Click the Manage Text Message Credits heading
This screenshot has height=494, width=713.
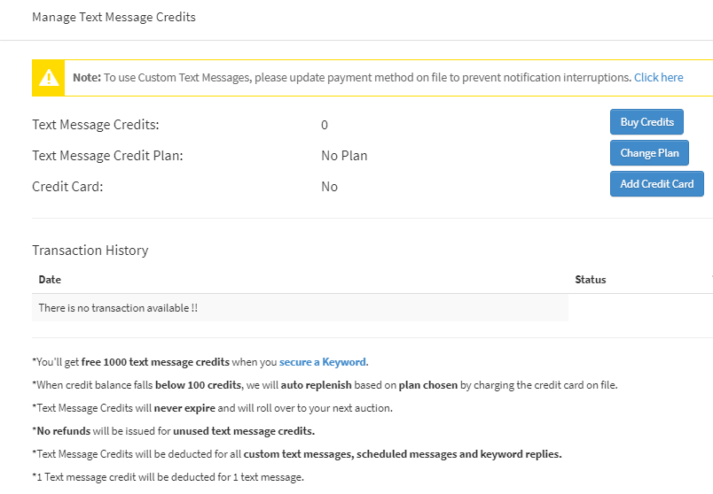pyautogui.click(x=114, y=17)
